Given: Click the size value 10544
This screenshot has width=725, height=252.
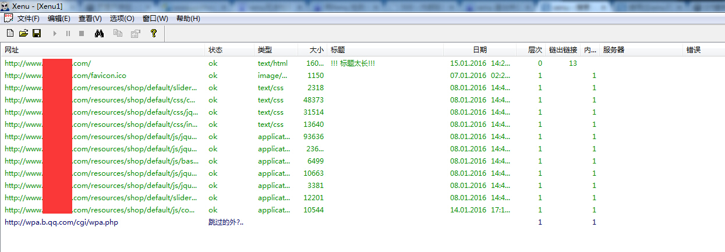Looking at the screenshot, I should tap(314, 210).
